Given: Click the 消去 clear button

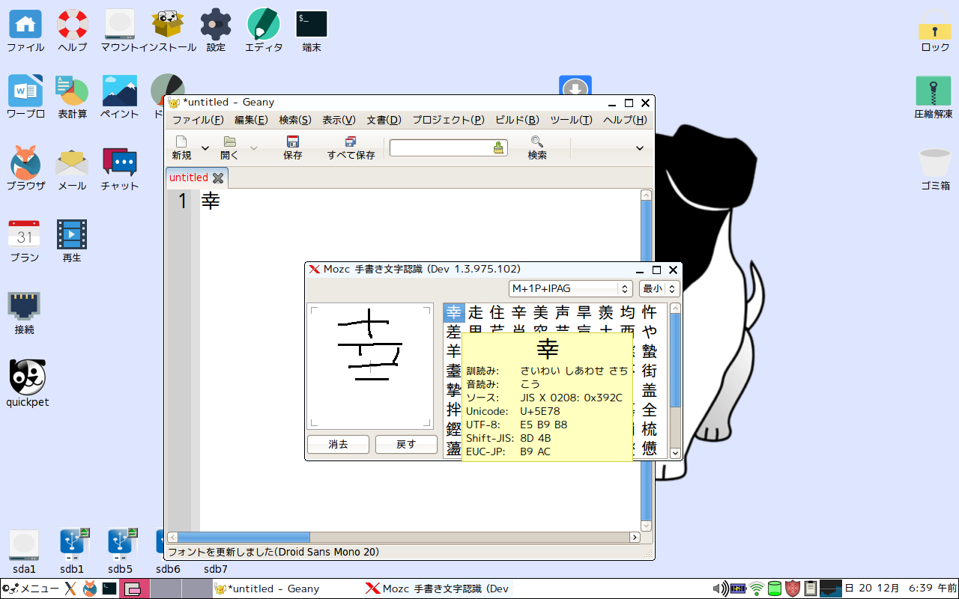Looking at the screenshot, I should 338,444.
